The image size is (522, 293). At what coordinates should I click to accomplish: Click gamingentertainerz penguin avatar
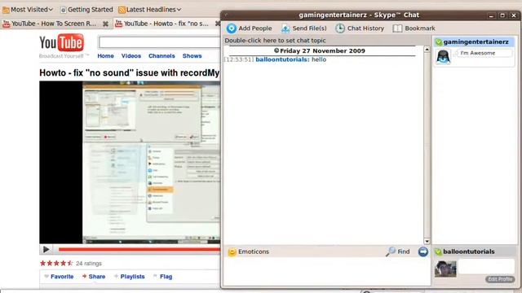point(443,56)
